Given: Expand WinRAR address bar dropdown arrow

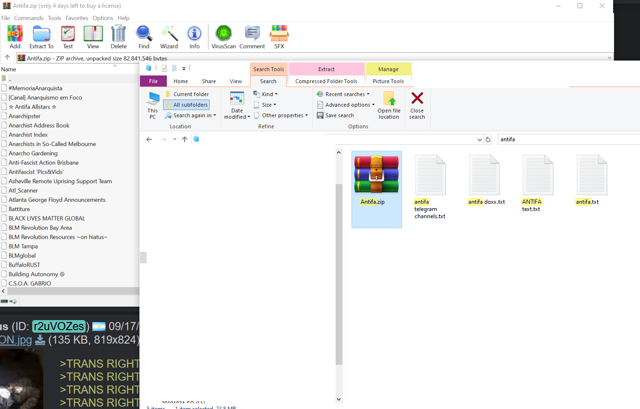Looking at the screenshot, I should [610, 58].
